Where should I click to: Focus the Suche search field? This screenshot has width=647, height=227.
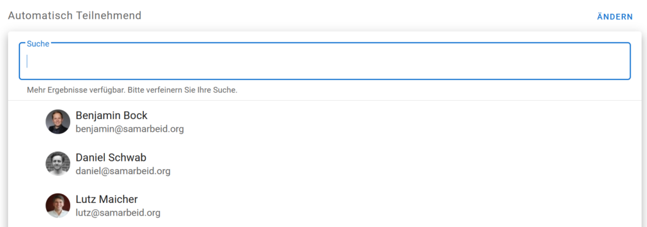[325, 61]
